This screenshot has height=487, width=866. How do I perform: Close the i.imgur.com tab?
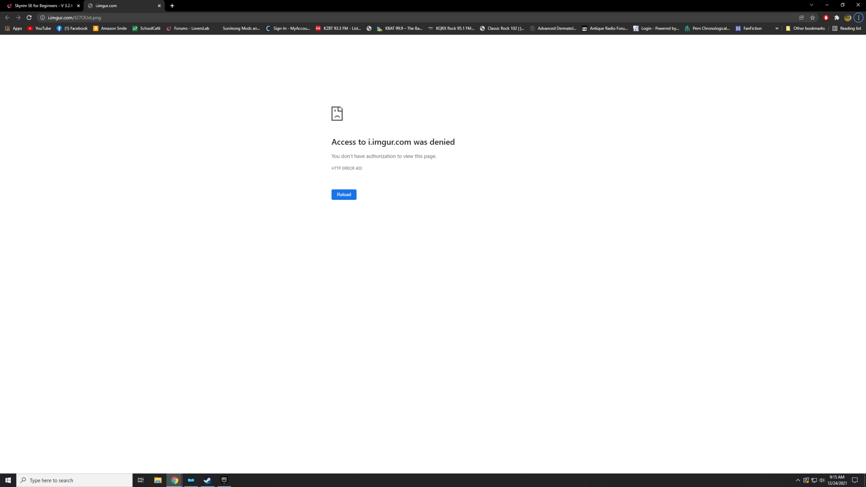pyautogui.click(x=159, y=6)
